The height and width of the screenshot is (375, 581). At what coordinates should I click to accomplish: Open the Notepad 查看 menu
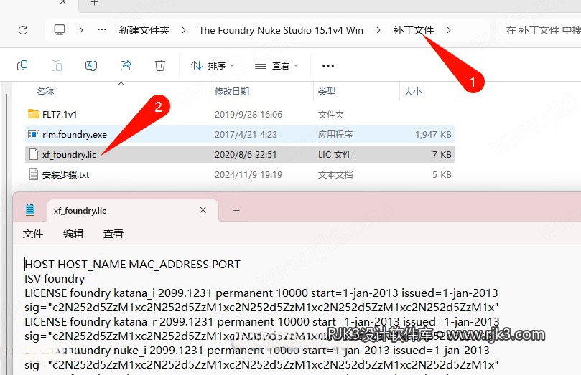tap(113, 234)
